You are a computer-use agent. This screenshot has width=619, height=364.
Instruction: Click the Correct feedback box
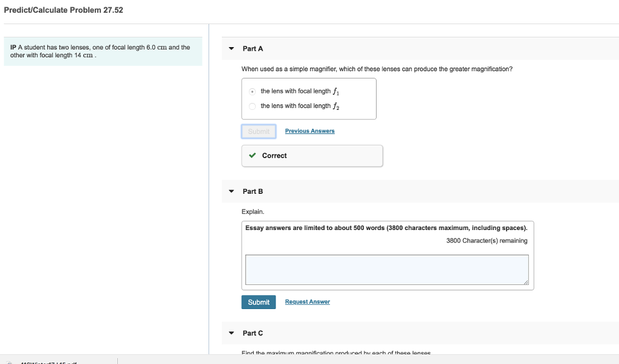pyautogui.click(x=312, y=155)
